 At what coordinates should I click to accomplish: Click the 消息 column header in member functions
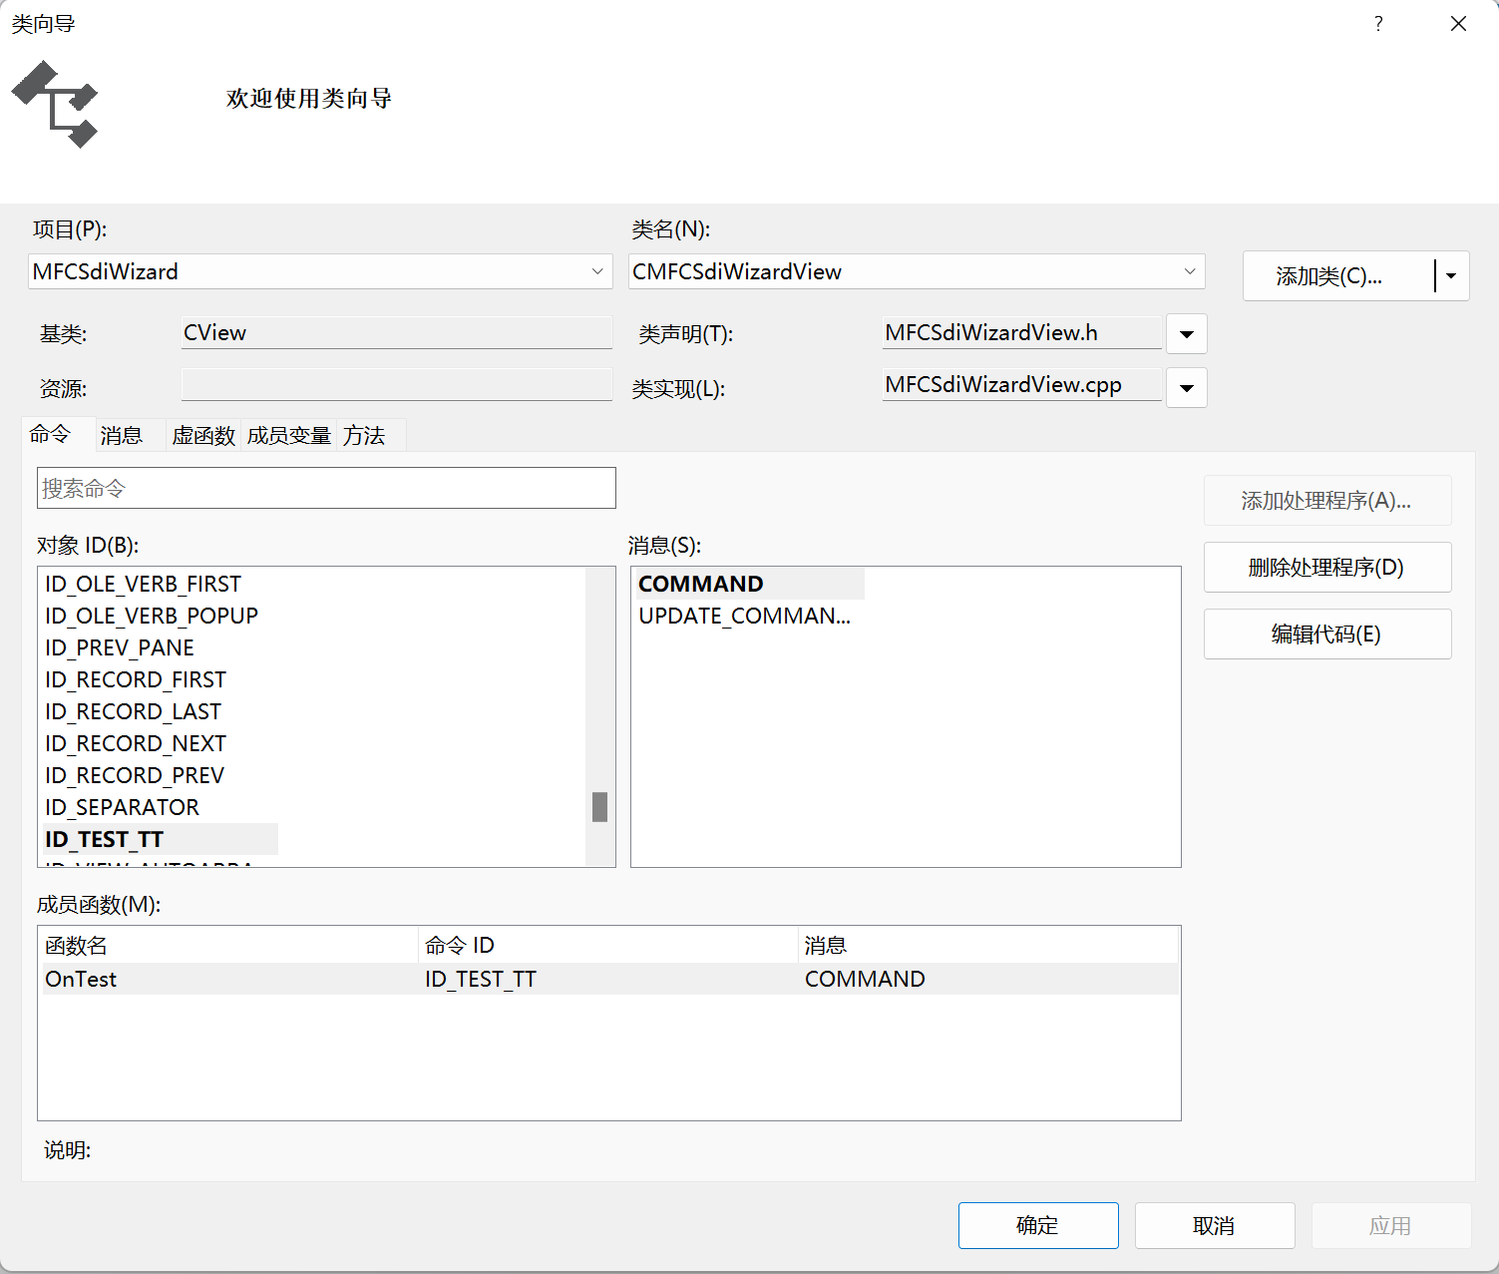(988, 945)
